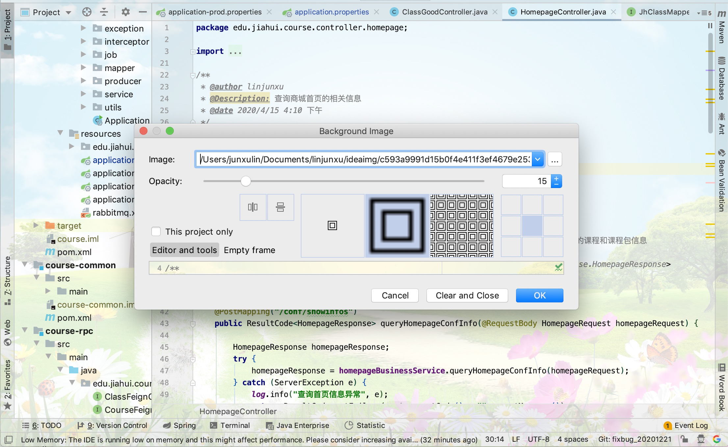This screenshot has height=447, width=728.
Task: Select the Empty frame tab
Action: point(249,250)
